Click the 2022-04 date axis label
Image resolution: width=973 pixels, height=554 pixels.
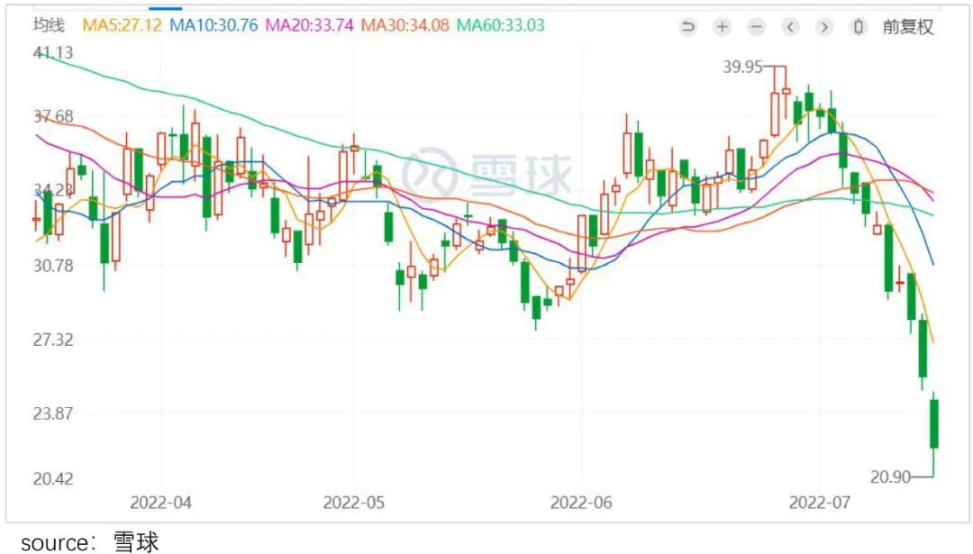(x=160, y=502)
